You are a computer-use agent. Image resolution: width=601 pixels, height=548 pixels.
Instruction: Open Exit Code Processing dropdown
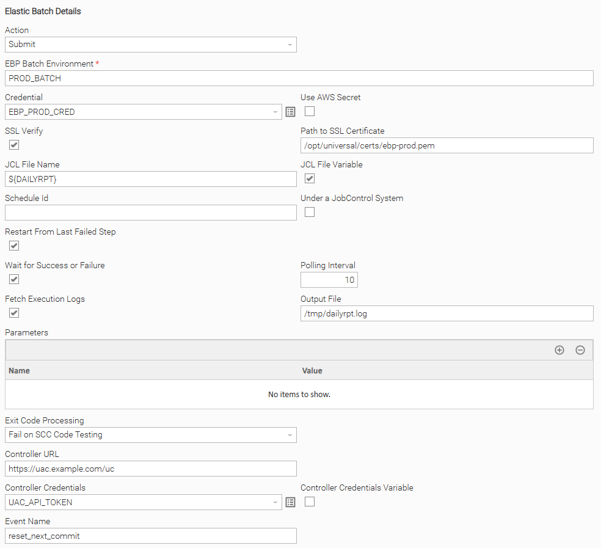tap(151, 435)
